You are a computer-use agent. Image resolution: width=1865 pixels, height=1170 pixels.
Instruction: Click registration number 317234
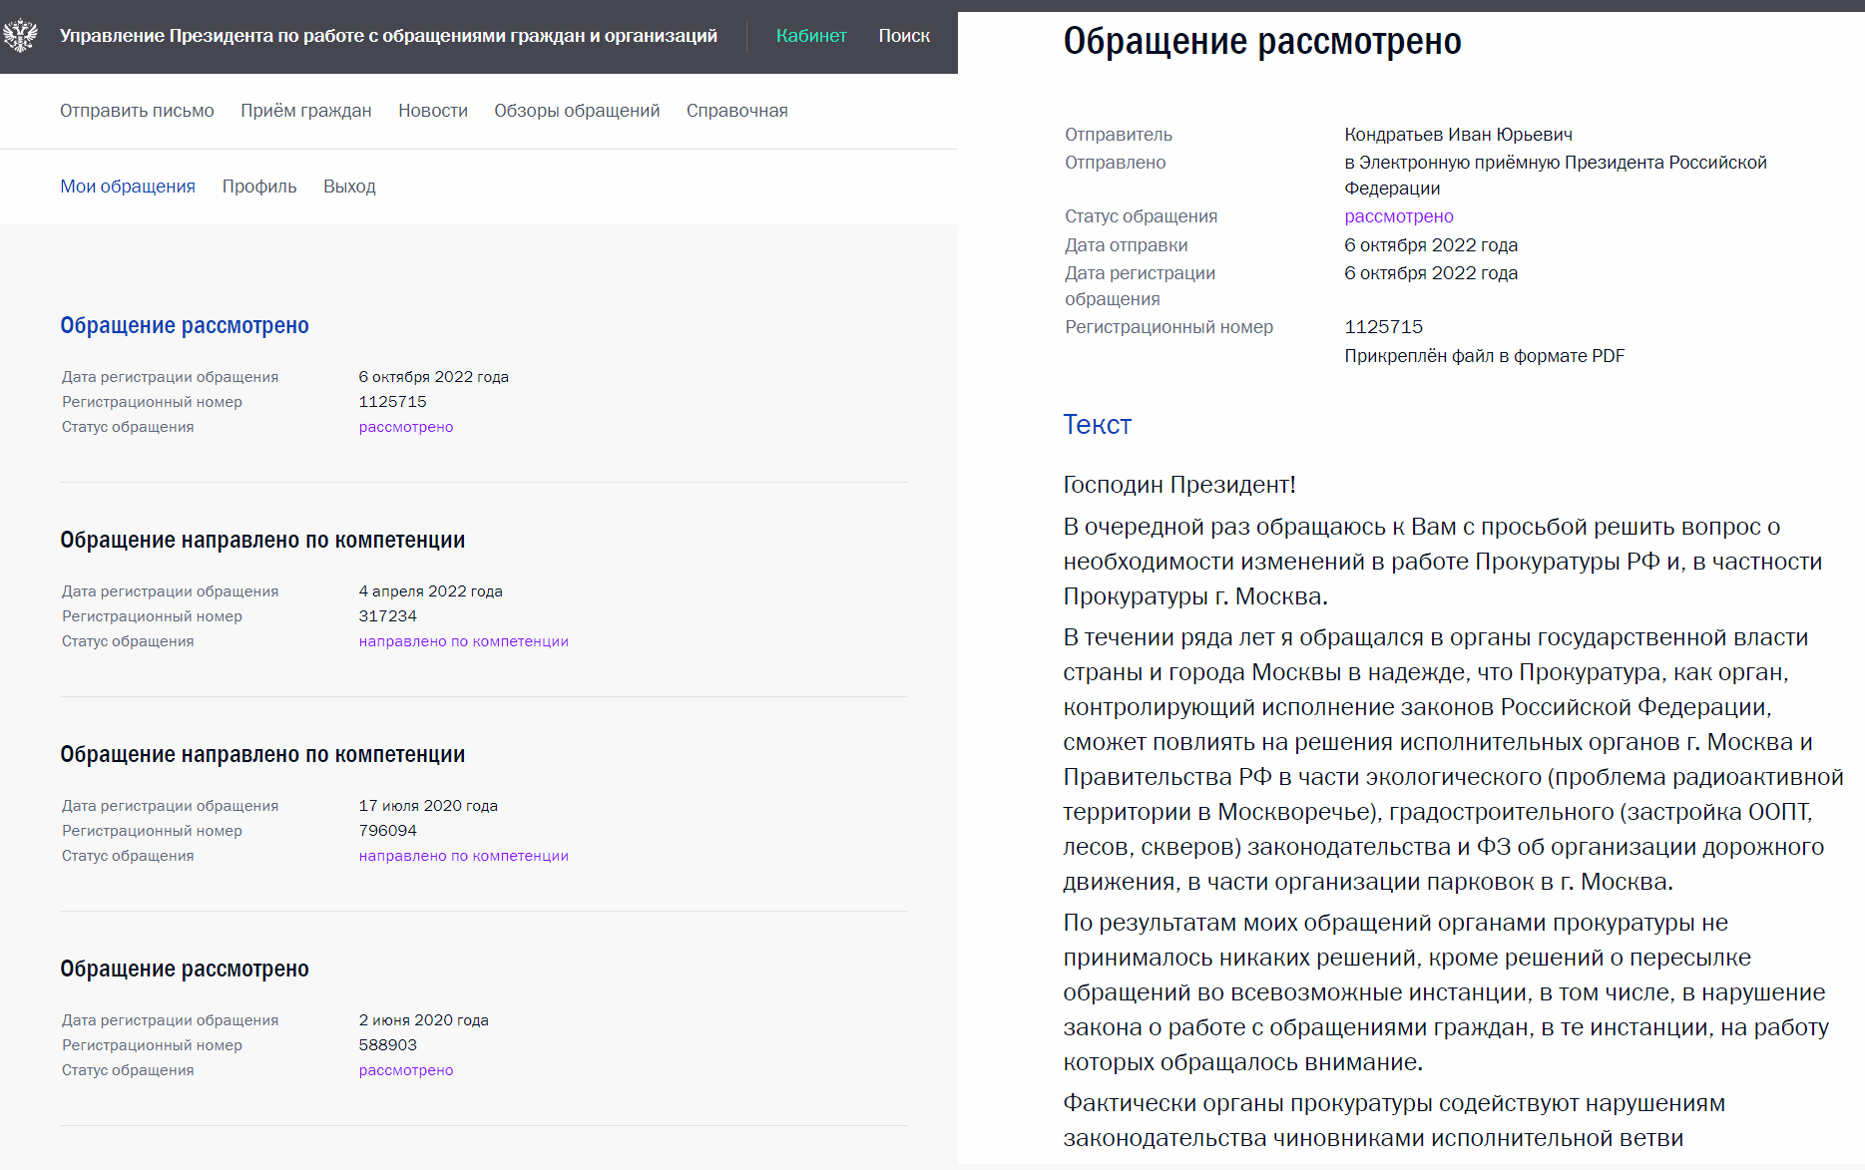point(388,616)
